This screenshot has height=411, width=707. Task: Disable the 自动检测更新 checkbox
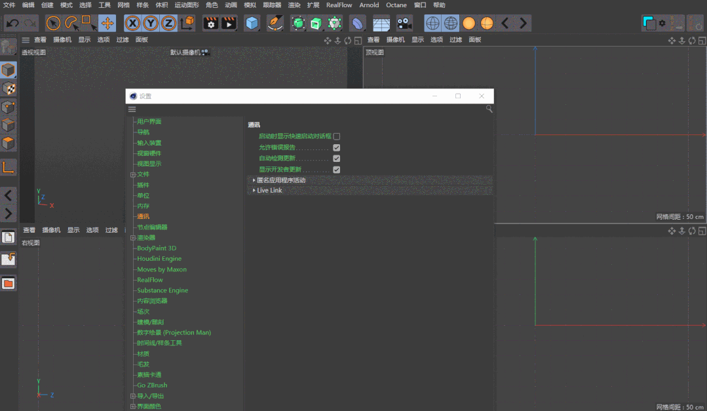click(337, 159)
